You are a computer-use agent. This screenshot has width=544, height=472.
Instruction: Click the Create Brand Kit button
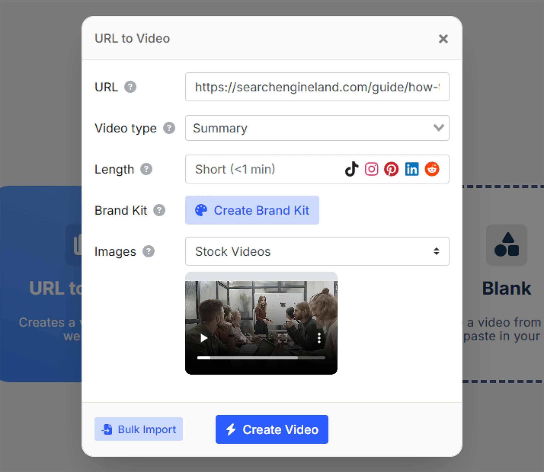click(252, 210)
